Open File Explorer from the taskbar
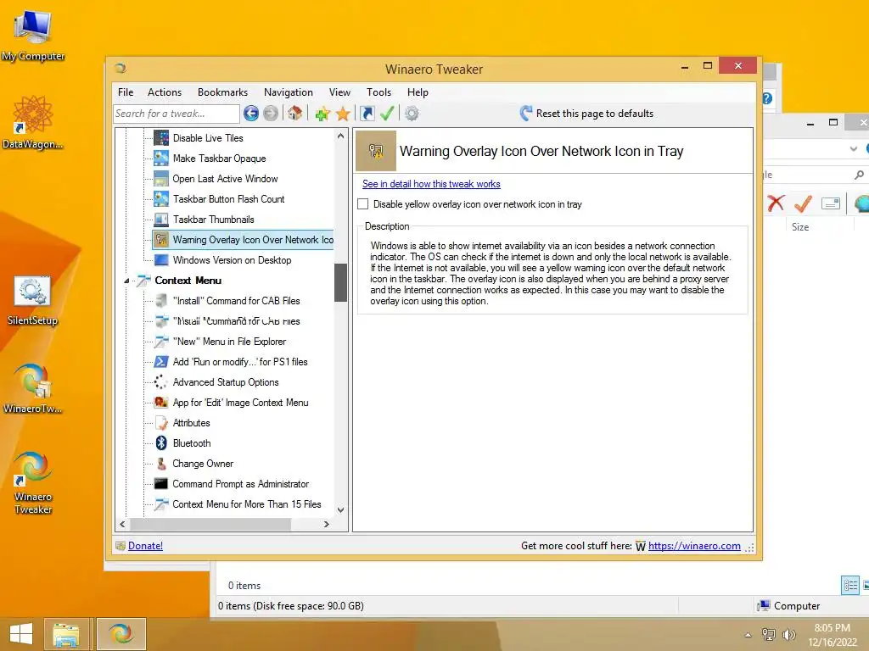The height and width of the screenshot is (651, 869). tap(66, 634)
